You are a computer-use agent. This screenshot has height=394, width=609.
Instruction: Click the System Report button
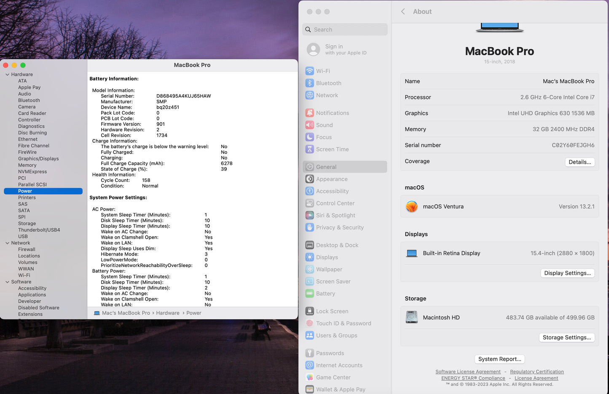click(x=499, y=359)
